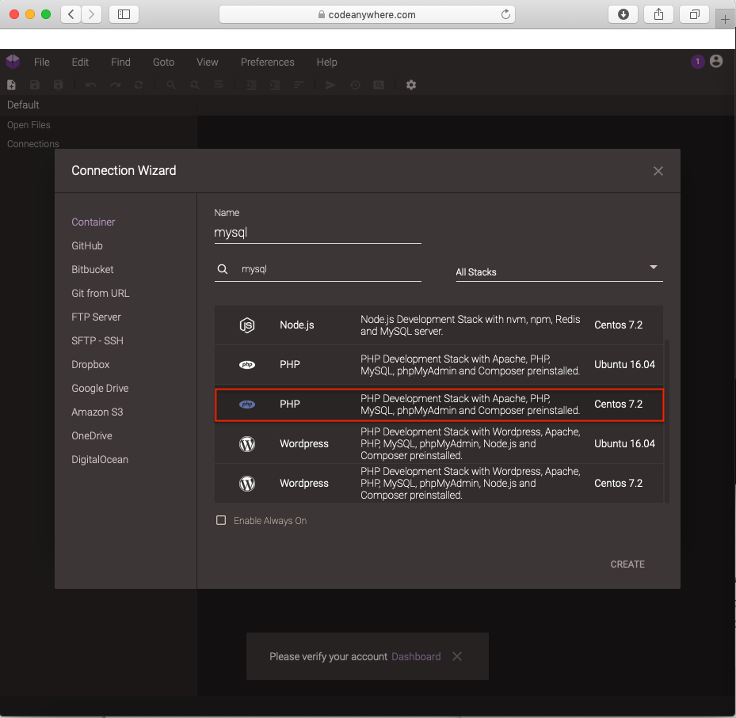This screenshot has width=736, height=718.
Task: Select the Google Drive connection type
Action: point(100,389)
